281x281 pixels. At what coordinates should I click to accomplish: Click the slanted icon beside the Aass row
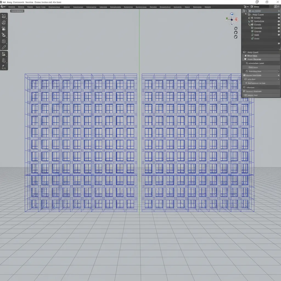coord(252,35)
